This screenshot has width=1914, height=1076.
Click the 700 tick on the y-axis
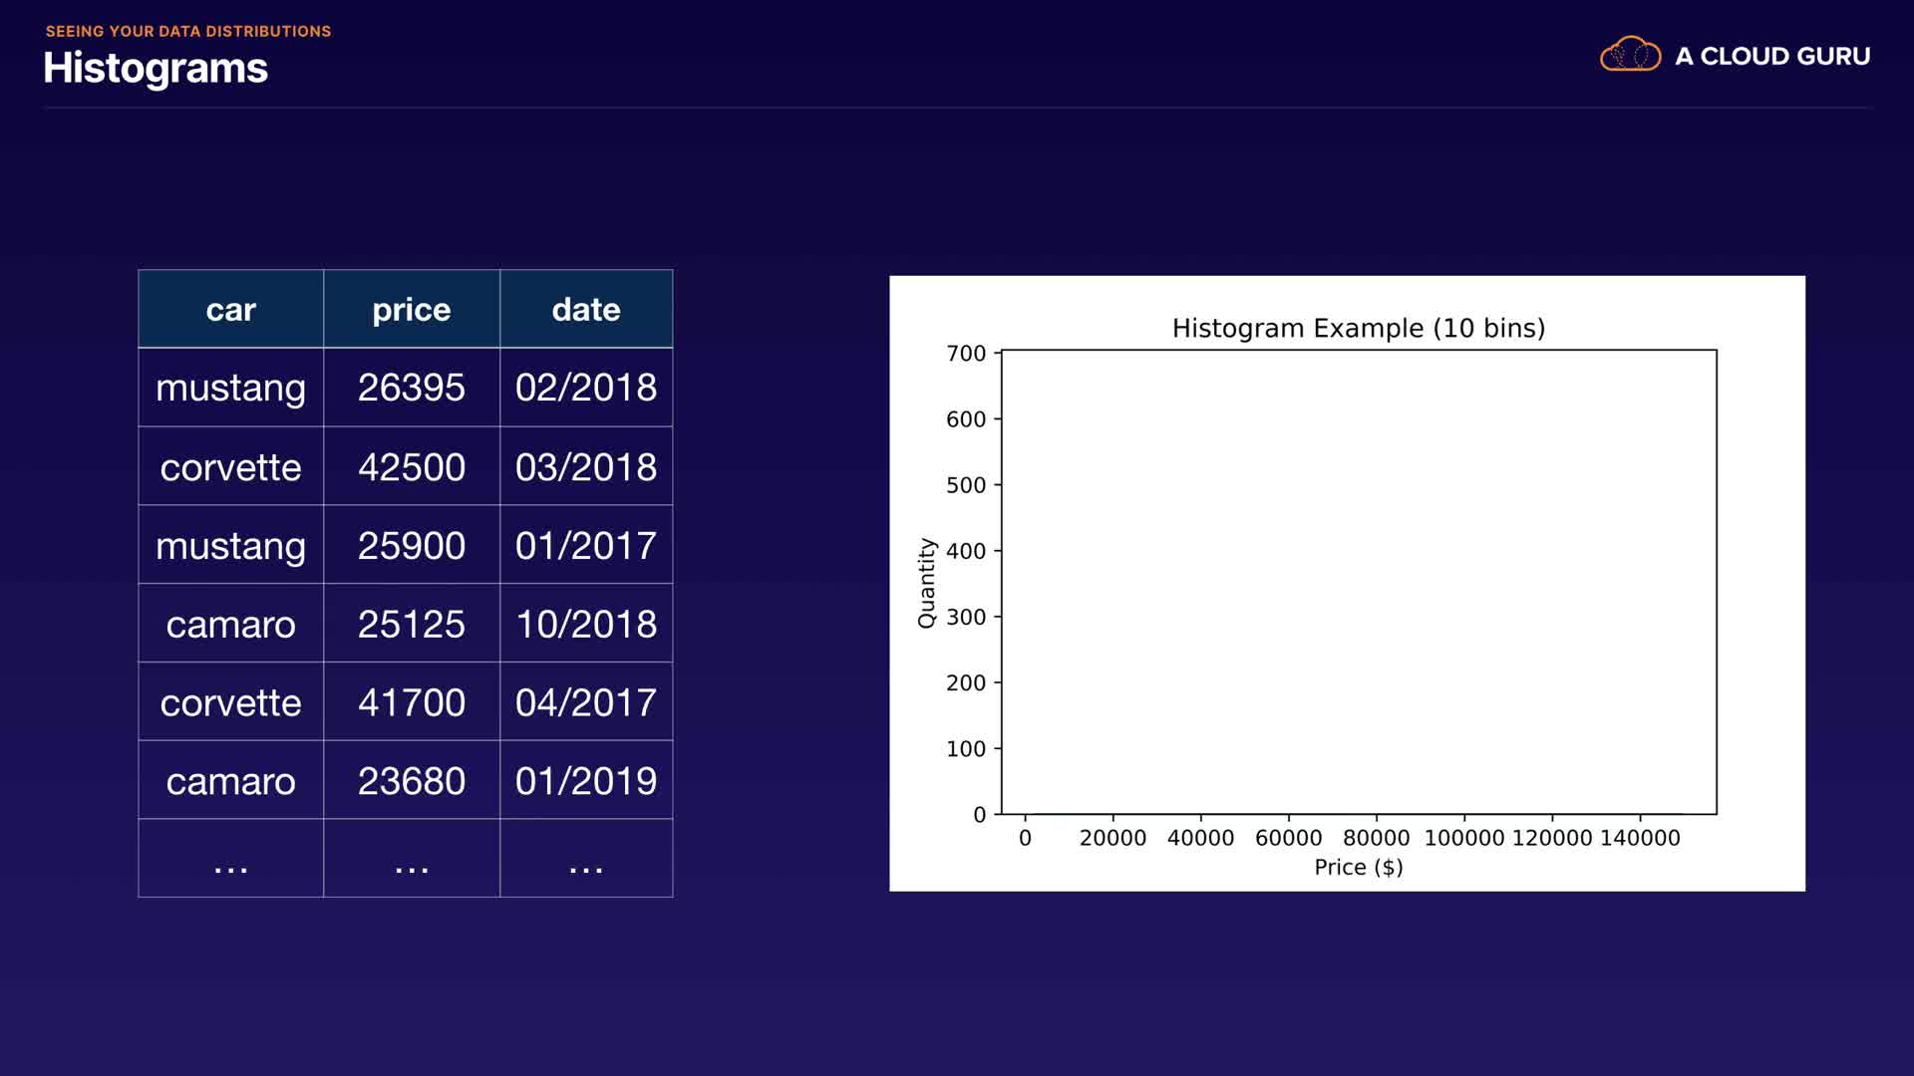pyautogui.click(x=965, y=354)
